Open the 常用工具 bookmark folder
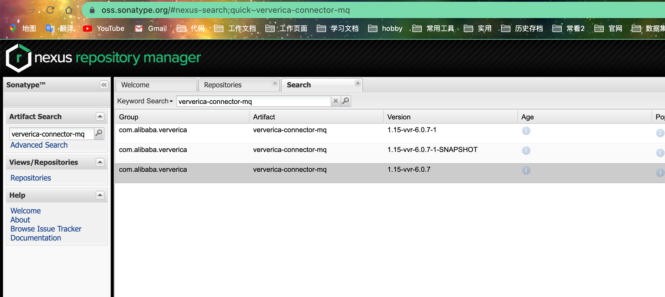This screenshot has width=665, height=297. tap(433, 29)
